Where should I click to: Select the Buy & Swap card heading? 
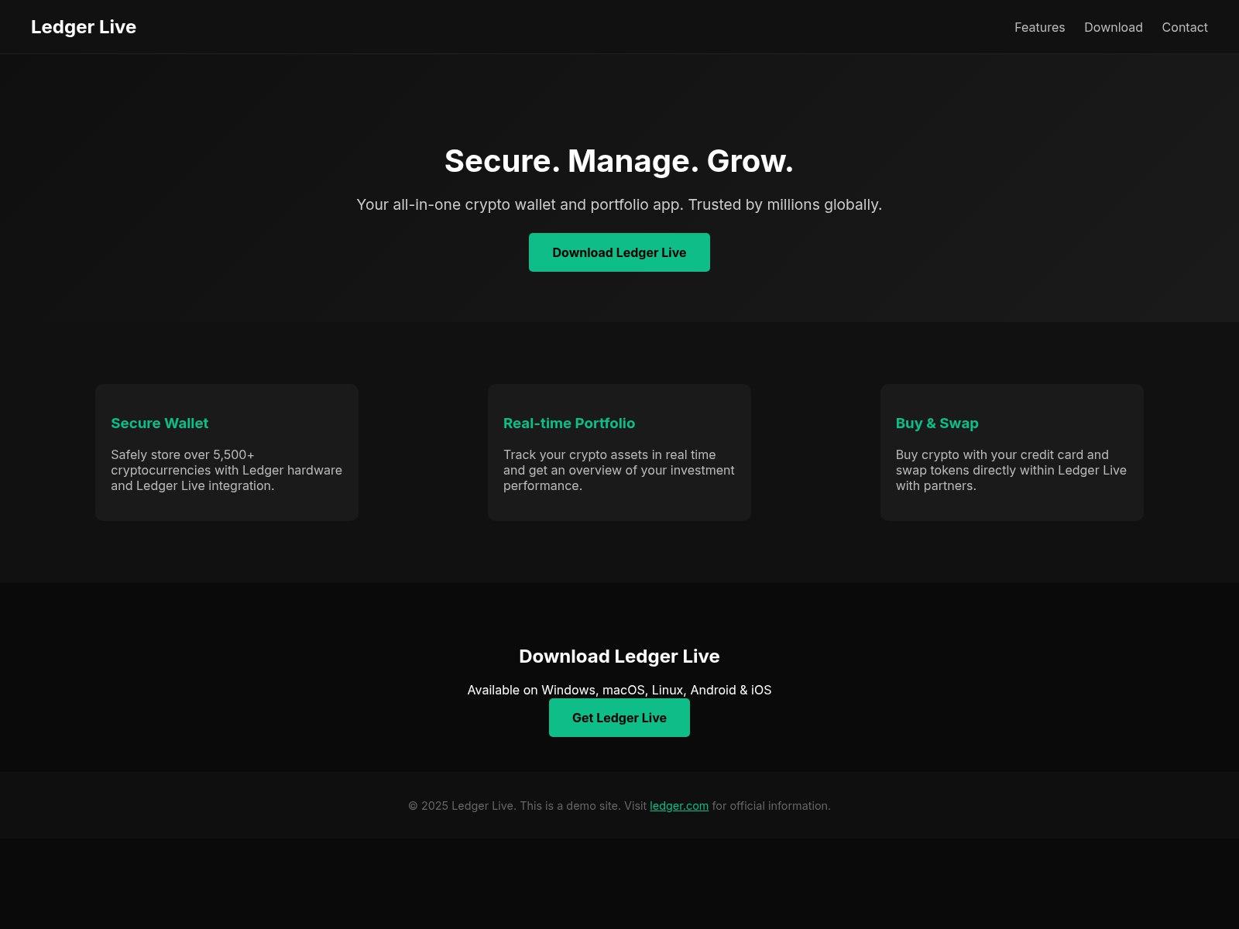[x=937, y=423]
